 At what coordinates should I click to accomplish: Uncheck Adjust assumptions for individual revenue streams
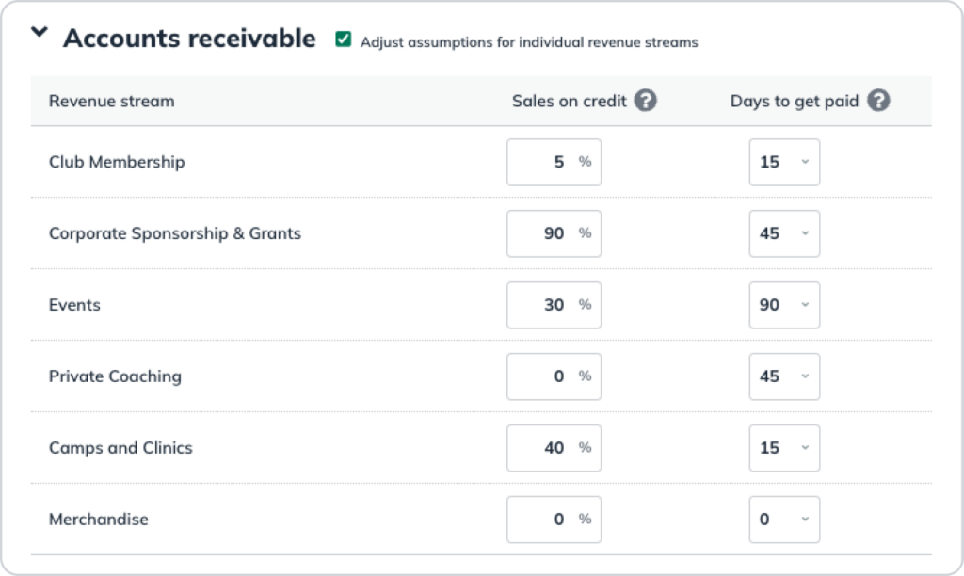pyautogui.click(x=343, y=40)
